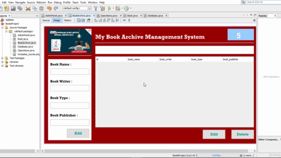This screenshot has width=281, height=158.
Task: Click the Open Project toolbar icon
Action: pos(13,8)
